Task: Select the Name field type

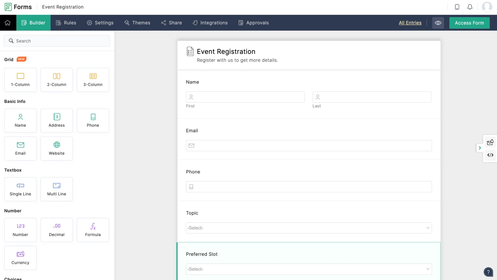Action: click(x=20, y=120)
